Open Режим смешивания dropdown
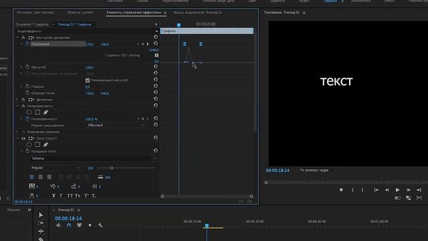 (x=116, y=125)
